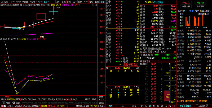Image resolution: width=212 pixels, height=108 pixels.
Task: Click the red square icon beside 盘后交易量
Action: [x=175, y=51]
